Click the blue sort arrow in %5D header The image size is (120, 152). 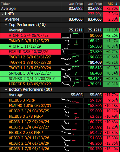click(x=117, y=4)
